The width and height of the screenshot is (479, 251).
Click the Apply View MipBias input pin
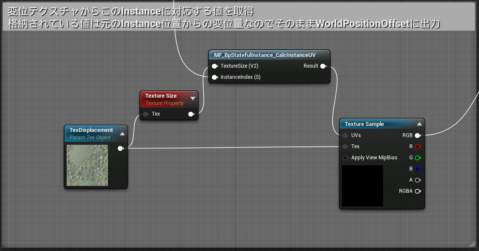[x=345, y=158]
